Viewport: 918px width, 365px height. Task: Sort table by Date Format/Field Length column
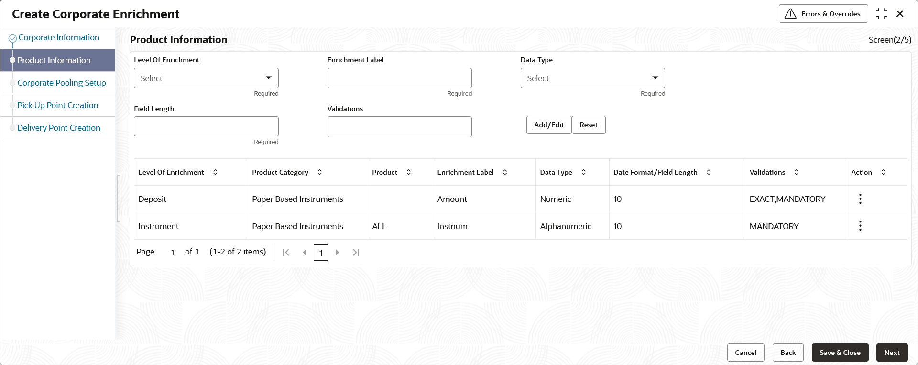pyautogui.click(x=709, y=172)
